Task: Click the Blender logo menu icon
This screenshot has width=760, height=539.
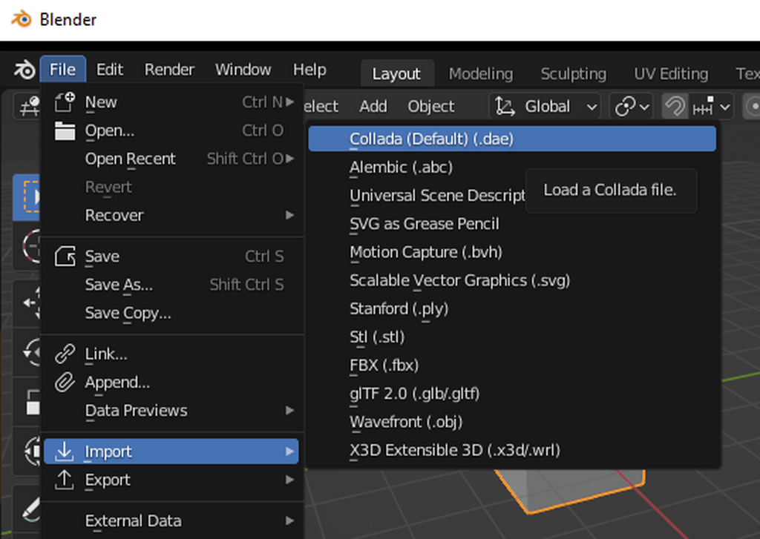Action: click(24, 70)
